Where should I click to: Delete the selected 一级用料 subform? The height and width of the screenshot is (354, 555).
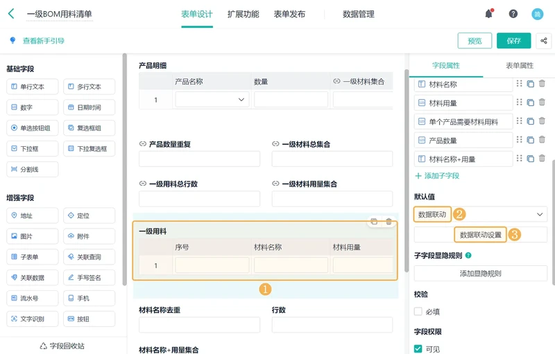pos(388,222)
